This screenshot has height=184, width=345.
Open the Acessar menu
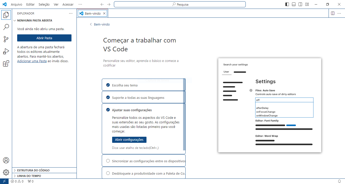[68, 4]
